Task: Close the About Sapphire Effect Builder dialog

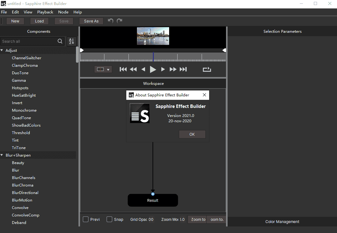Action: pos(204,95)
